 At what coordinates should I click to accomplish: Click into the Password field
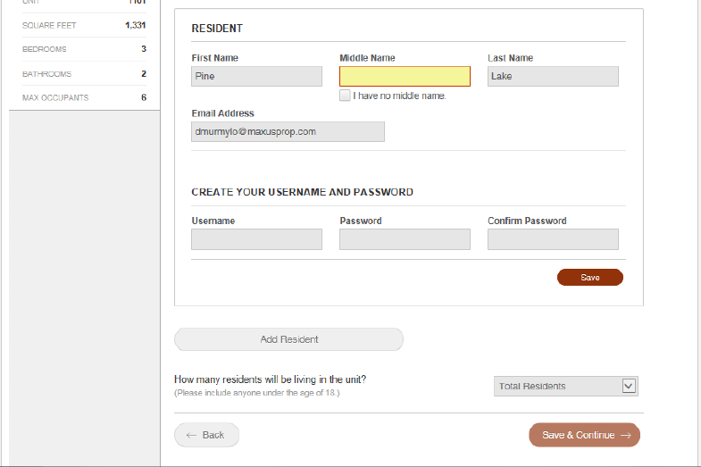(405, 239)
